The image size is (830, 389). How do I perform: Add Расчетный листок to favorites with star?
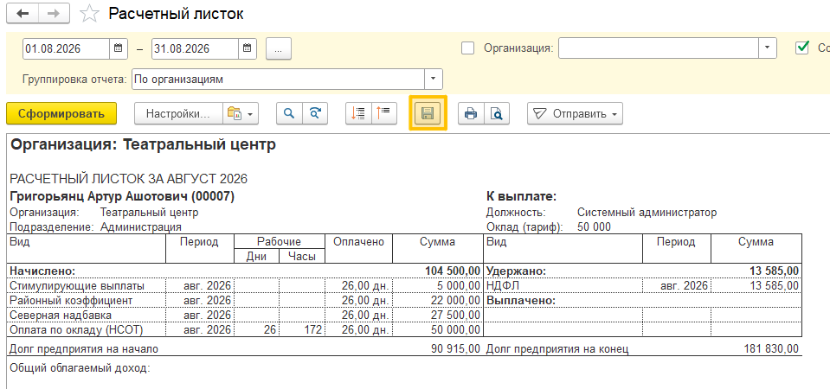coord(89,15)
